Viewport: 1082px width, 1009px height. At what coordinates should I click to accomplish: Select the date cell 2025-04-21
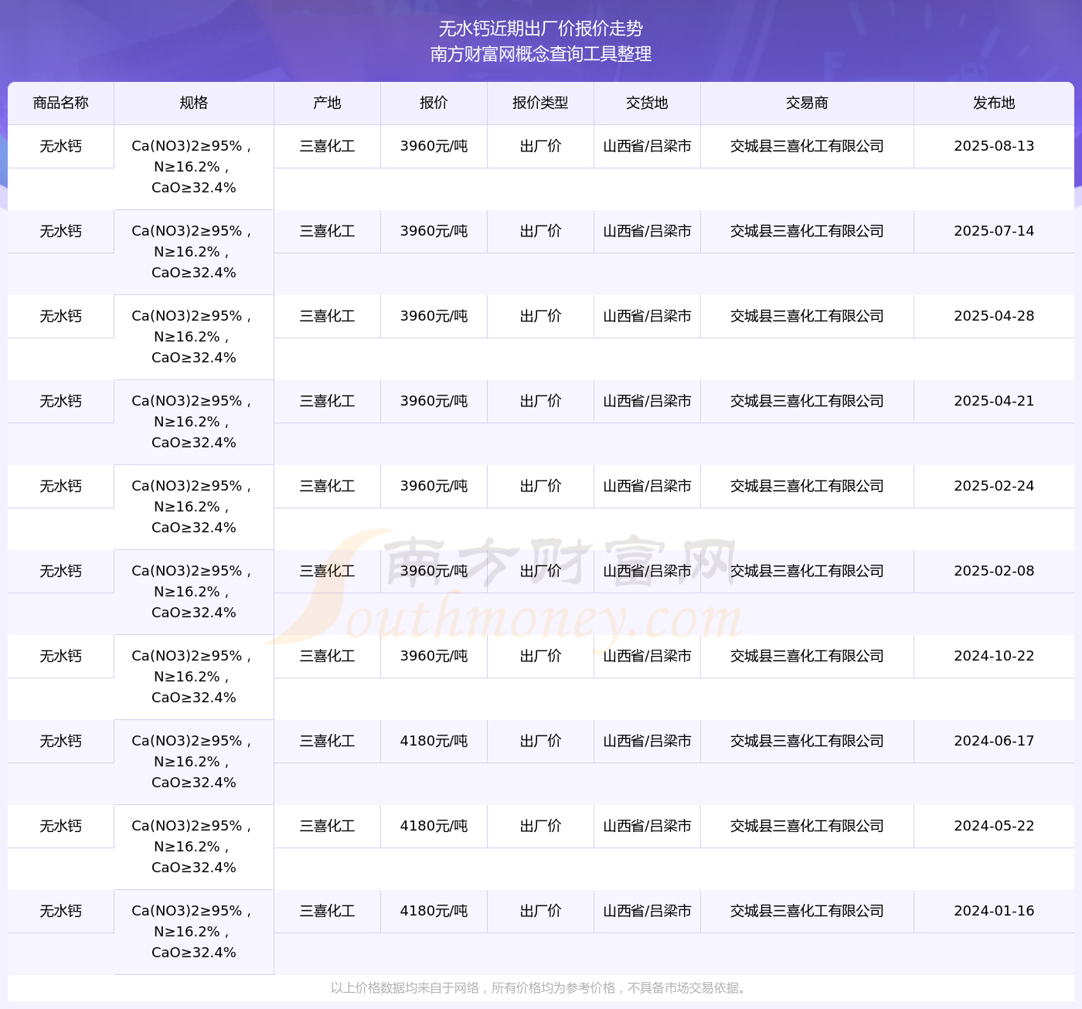[994, 401]
